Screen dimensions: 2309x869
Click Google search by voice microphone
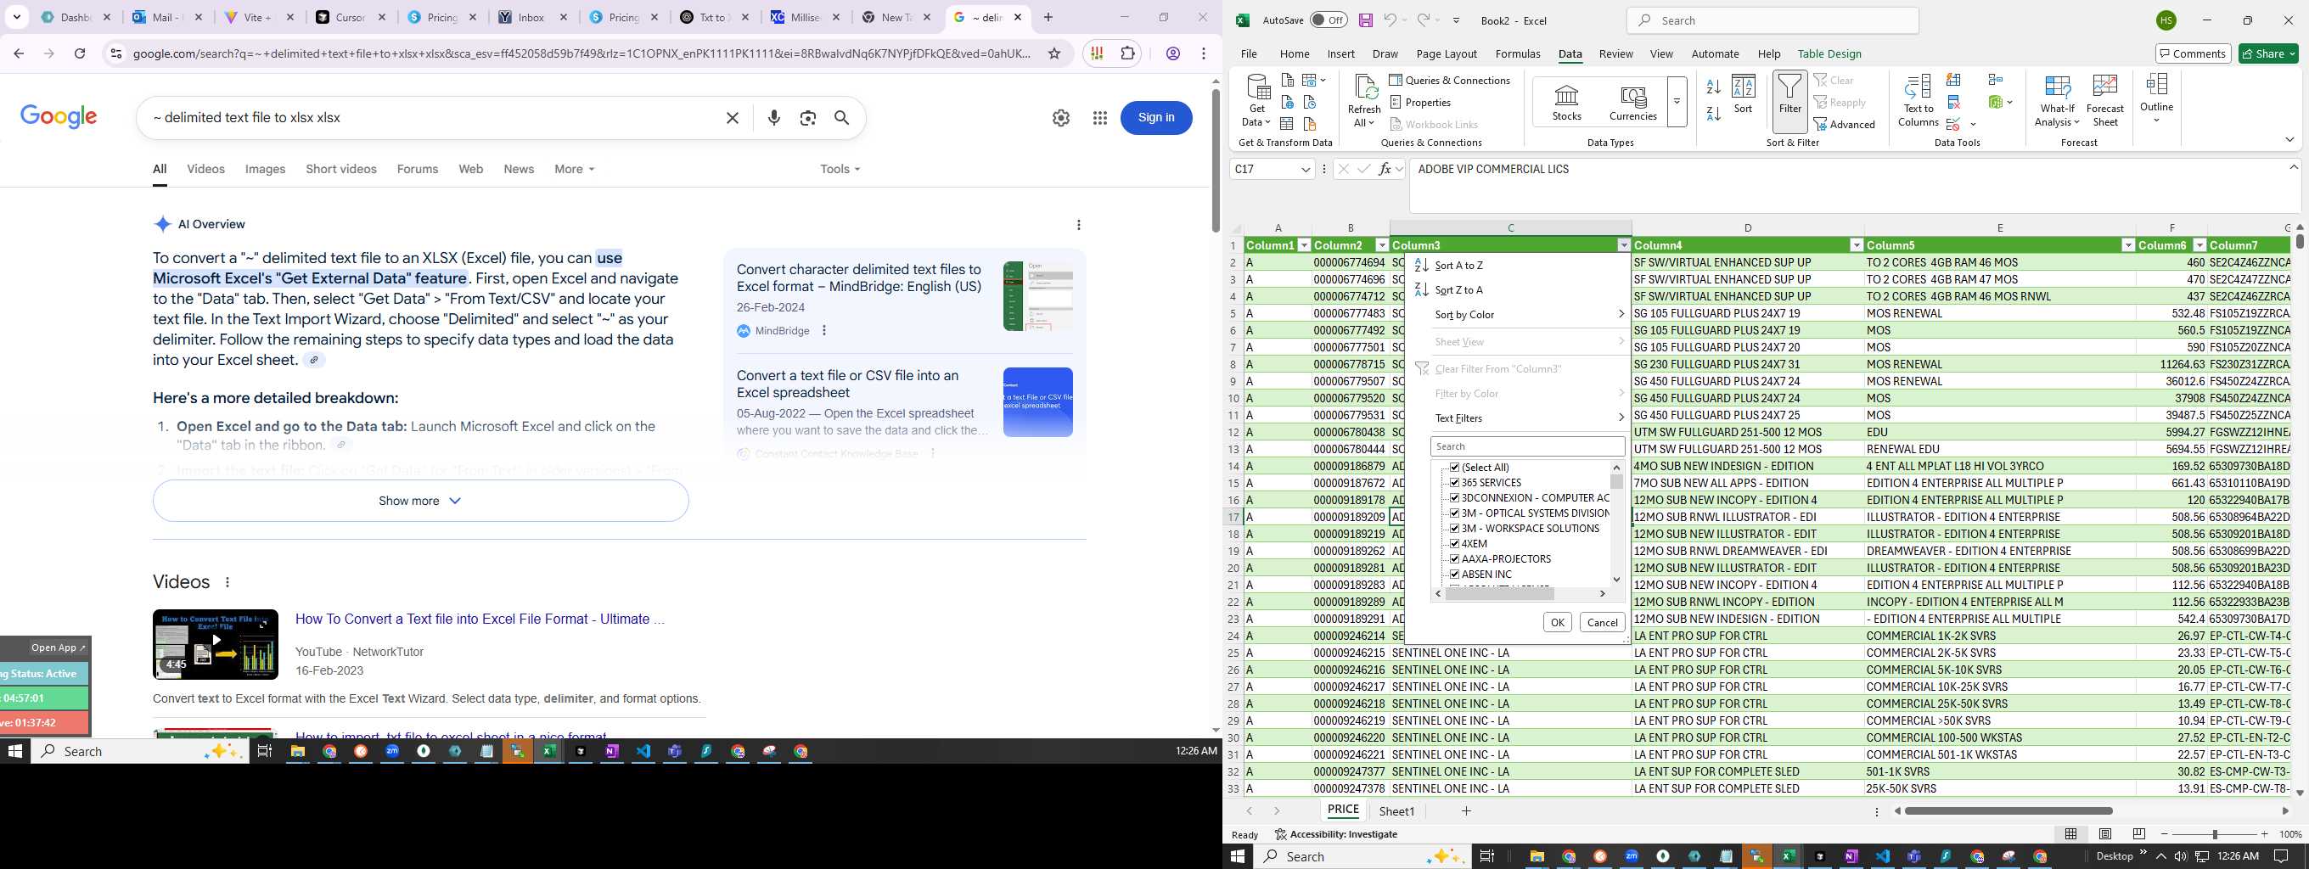coord(774,117)
